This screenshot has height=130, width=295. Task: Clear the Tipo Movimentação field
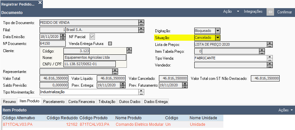(141, 91)
